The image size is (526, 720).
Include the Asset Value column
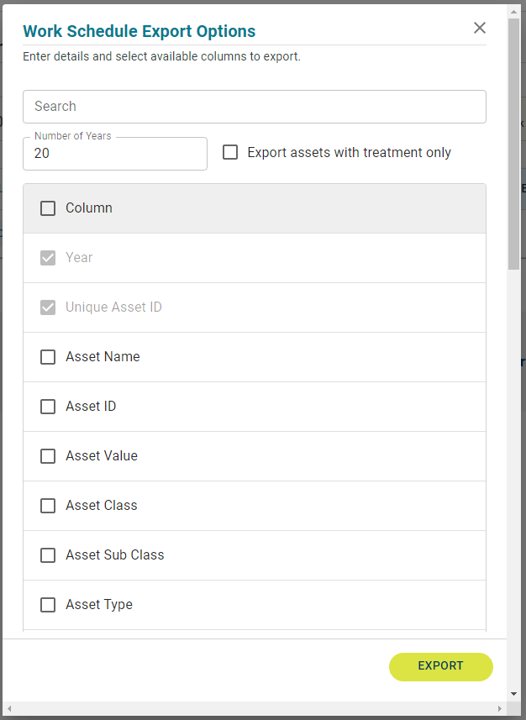click(48, 456)
